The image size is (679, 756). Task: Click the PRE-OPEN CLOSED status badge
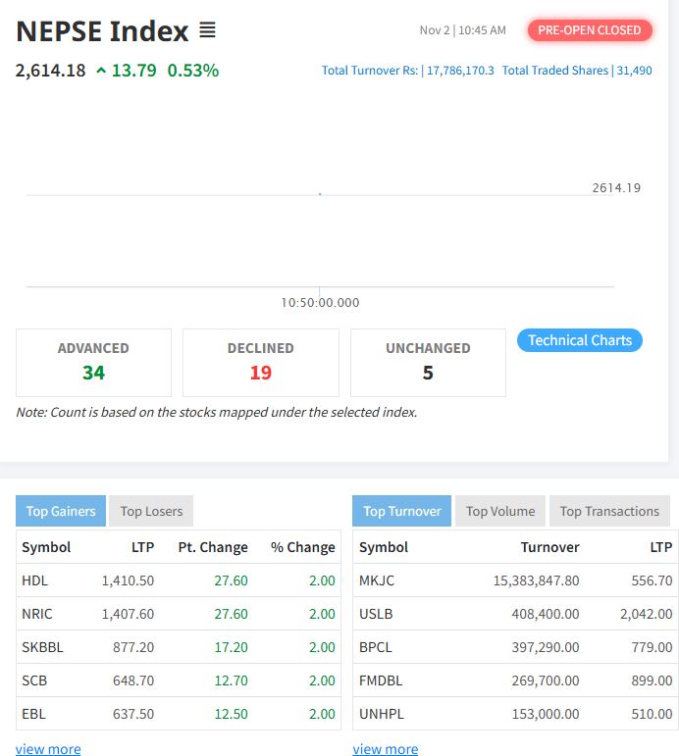pyautogui.click(x=589, y=30)
